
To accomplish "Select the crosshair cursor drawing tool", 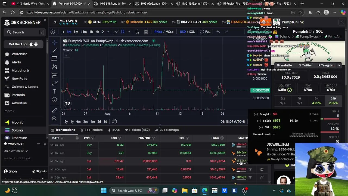I will (54, 42).
